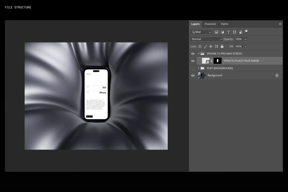
Task: Collapse the IPHONE 15 PRO MAX SCREEN group
Action: click(x=198, y=53)
